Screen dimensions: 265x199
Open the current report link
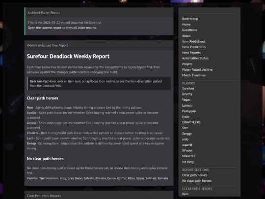45,28
